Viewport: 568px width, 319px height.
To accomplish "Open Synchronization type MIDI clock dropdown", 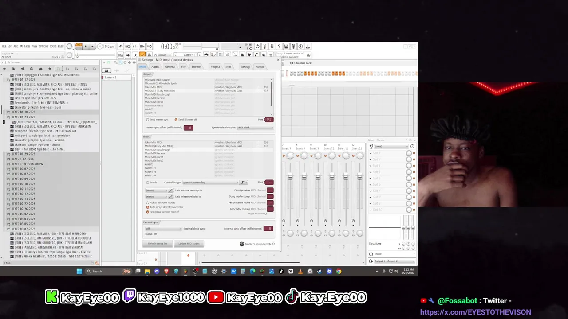I will (x=255, y=128).
